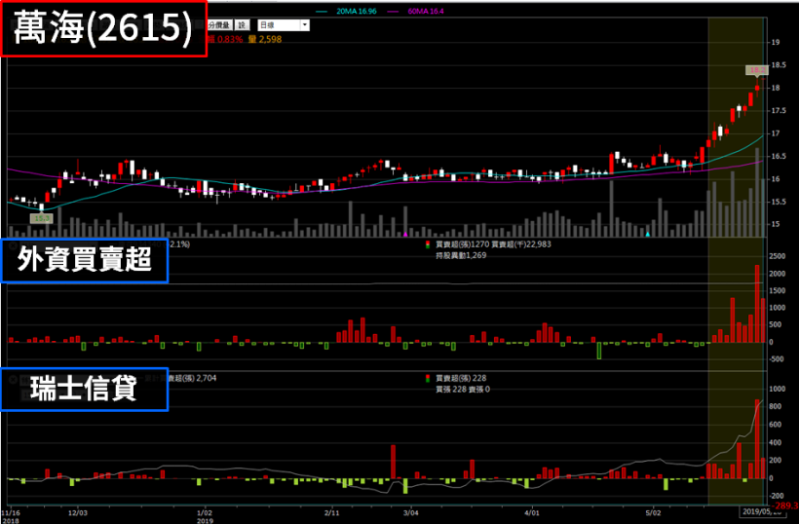
Task: Close the 瑞士信貸 indicator panel
Action: click(14, 380)
